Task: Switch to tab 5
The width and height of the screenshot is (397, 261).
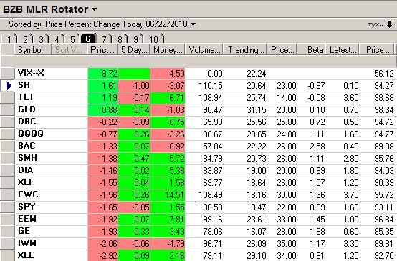Action: tap(72, 39)
